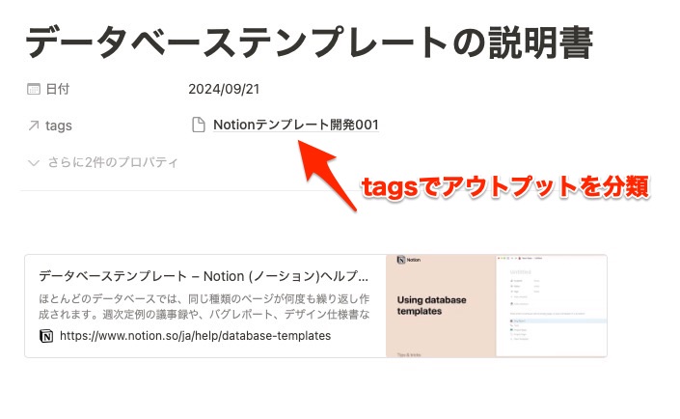The width and height of the screenshot is (680, 419).
Task: Click the page icon before Notionテンプレート開発001
Action: (198, 125)
